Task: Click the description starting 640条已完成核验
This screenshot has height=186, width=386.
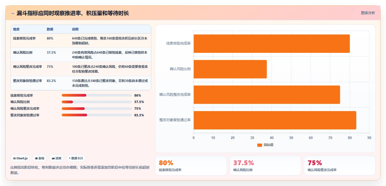Action: pos(110,41)
